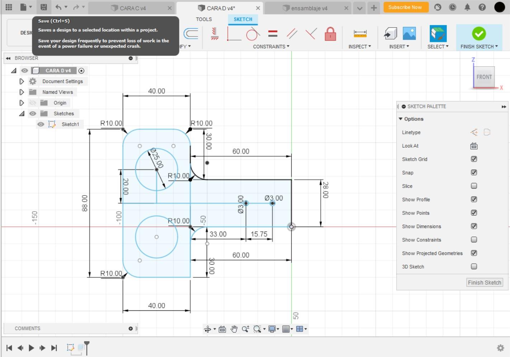This screenshot has width=510, height=357.
Task: Select the Tangent constraint icon
Action: pos(253,34)
